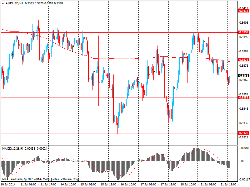The image size is (250, 187).
Task: Click the MACD scale -0.00117 value
Action: [244, 180]
